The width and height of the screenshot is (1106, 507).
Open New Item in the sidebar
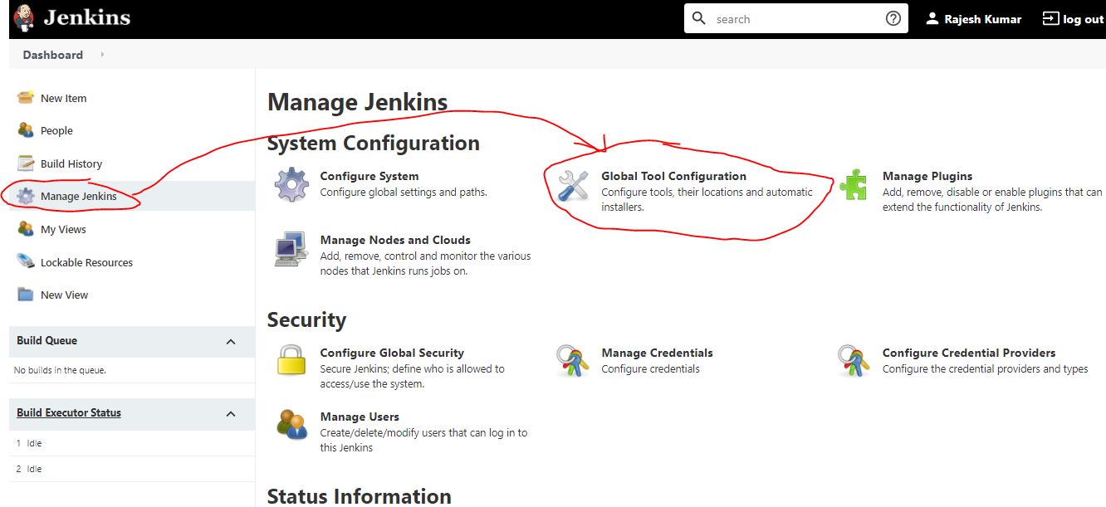(x=63, y=98)
